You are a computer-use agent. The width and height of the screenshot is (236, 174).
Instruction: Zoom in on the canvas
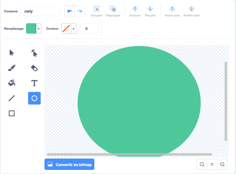point(222,164)
